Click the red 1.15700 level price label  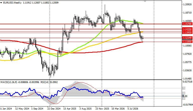[187, 24]
